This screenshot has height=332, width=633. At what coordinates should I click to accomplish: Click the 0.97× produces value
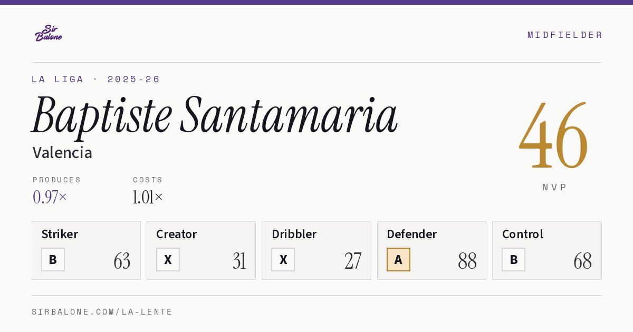click(50, 198)
